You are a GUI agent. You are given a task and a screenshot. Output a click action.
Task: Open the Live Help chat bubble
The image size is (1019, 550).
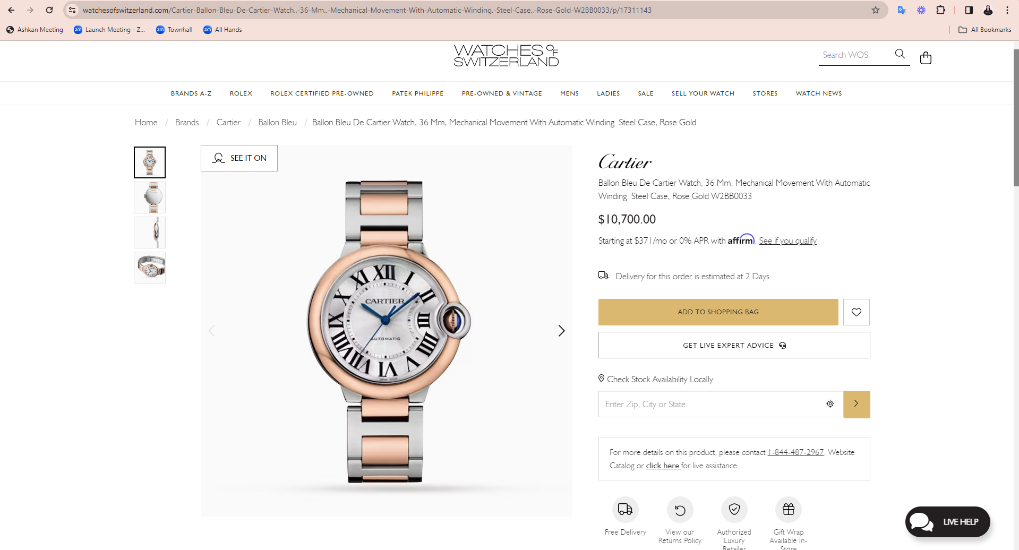(x=947, y=522)
